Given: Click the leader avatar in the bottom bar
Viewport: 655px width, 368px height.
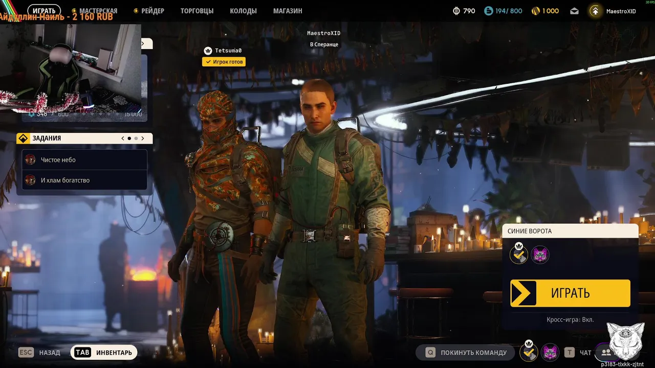Looking at the screenshot, I should (529, 352).
